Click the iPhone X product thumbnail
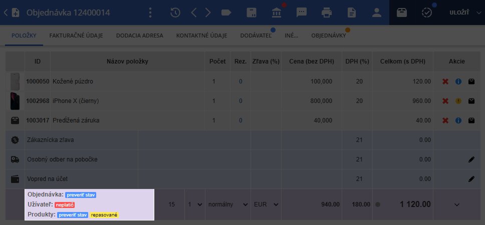Image resolution: width=485 pixels, height=225 pixels. click(15, 101)
